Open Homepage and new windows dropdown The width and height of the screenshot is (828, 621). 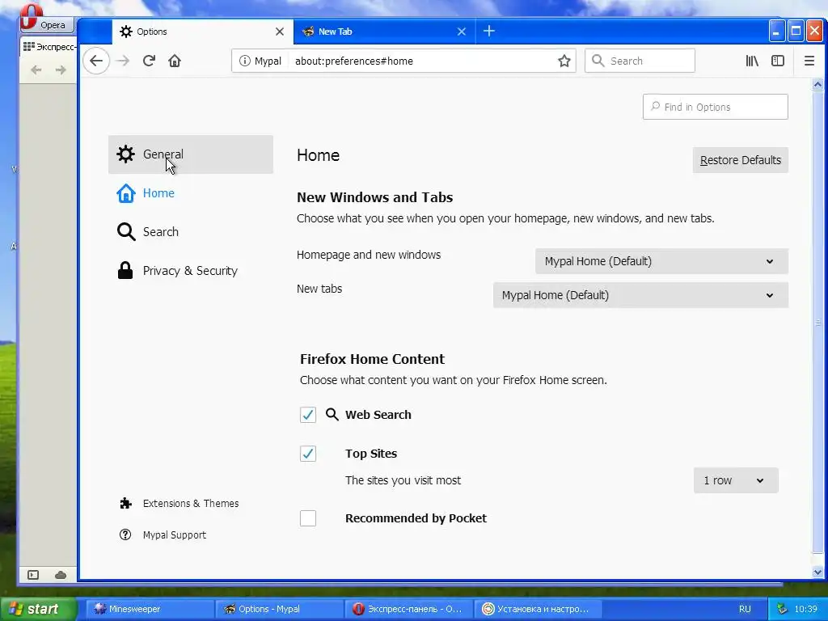(x=661, y=261)
